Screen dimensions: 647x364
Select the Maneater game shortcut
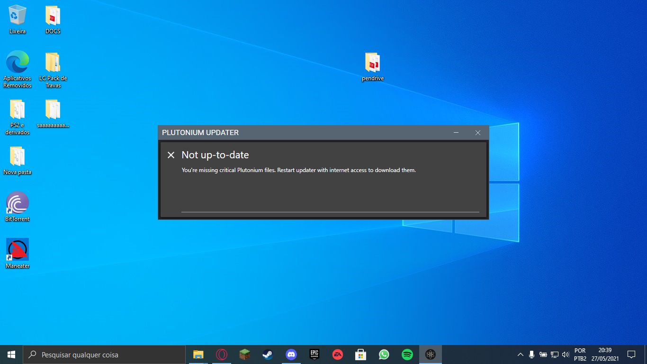click(x=18, y=254)
